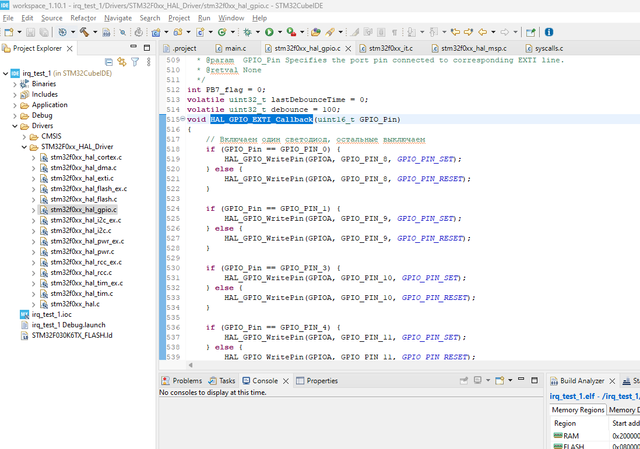Select stm32f0xx_hal_exti.c in project tree
The height and width of the screenshot is (449, 640).
coord(82,178)
